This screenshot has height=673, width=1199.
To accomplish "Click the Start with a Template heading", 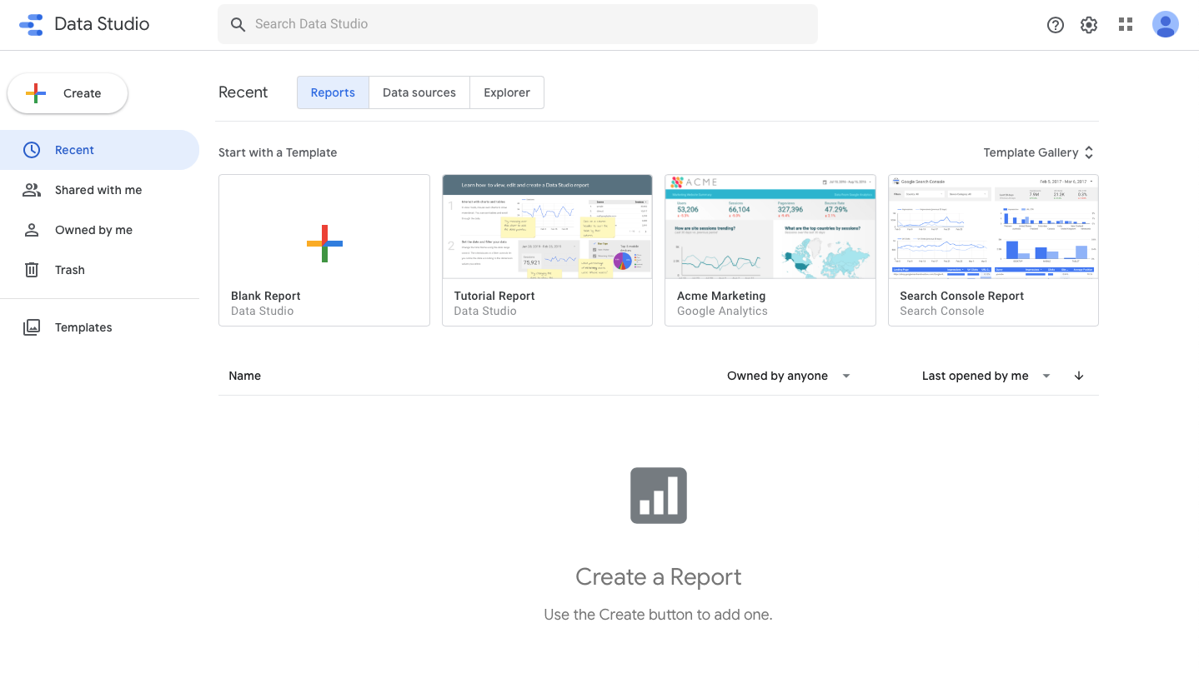I will coord(278,152).
